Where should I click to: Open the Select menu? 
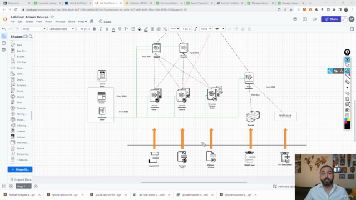(29, 22)
